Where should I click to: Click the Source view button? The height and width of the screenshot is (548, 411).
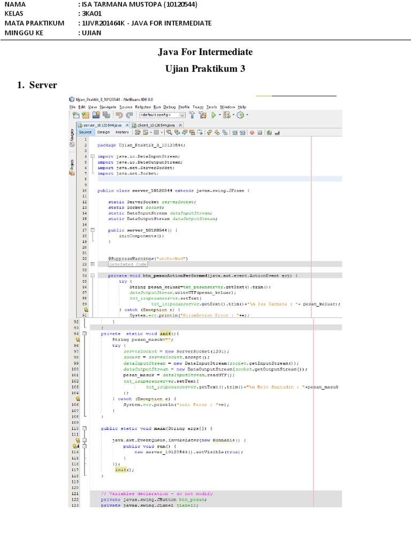click(86, 132)
